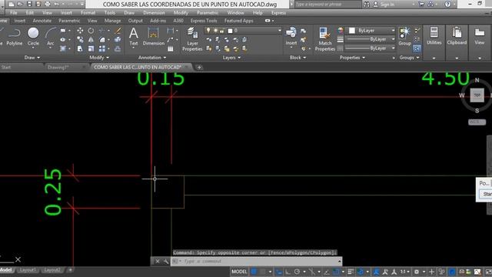Add new drawing tab with plus button

[199, 67]
